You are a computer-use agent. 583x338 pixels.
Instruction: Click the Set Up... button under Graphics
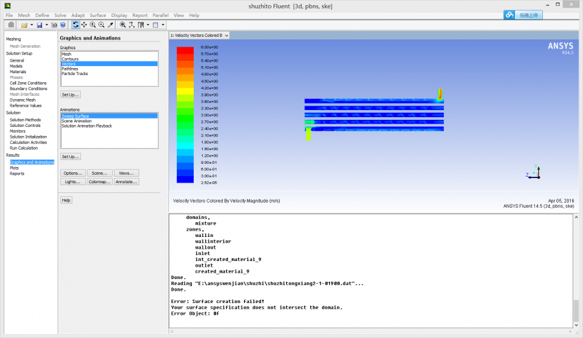[71, 95]
